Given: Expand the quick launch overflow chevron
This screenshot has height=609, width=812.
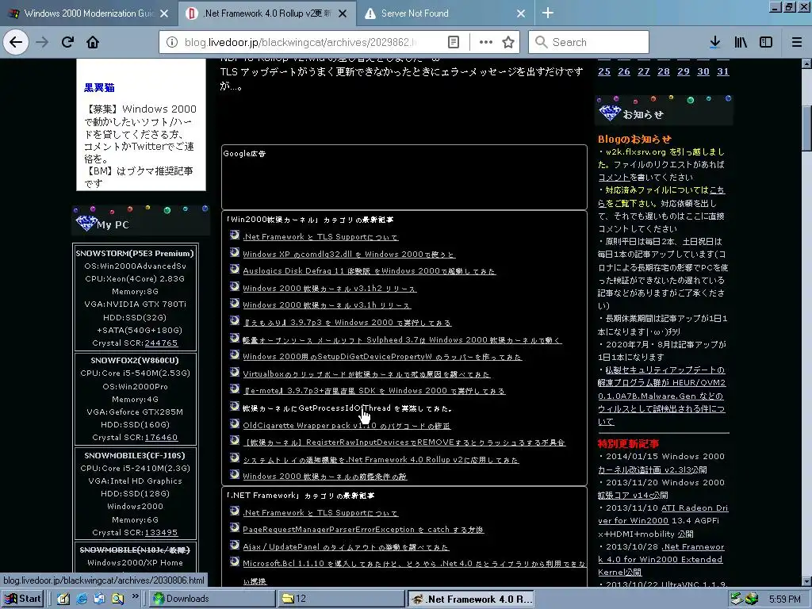Looking at the screenshot, I should click(x=135, y=596).
